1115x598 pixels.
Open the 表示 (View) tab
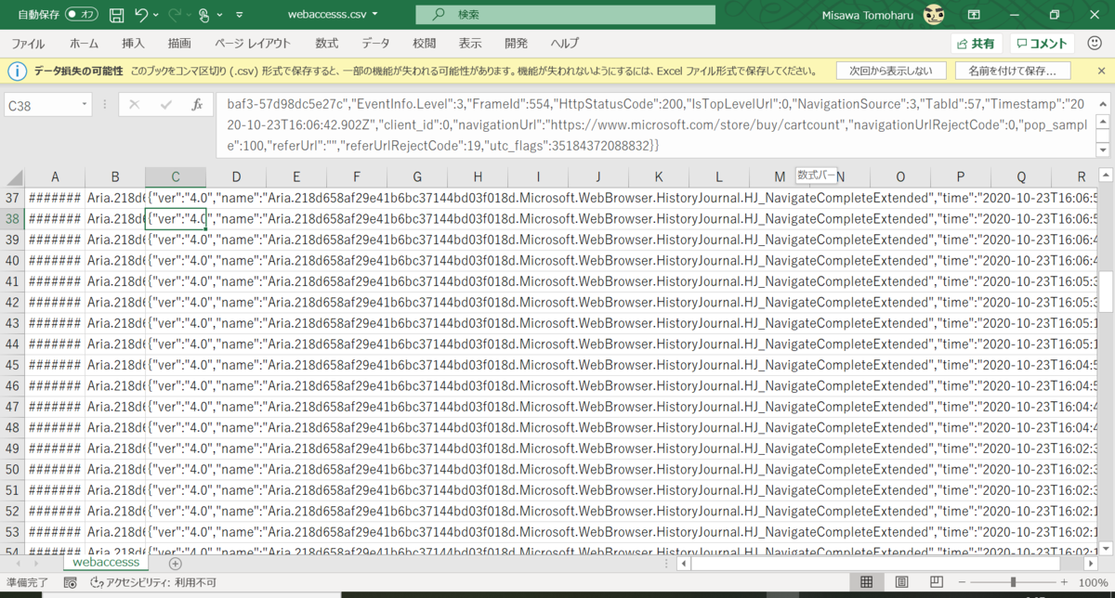470,44
